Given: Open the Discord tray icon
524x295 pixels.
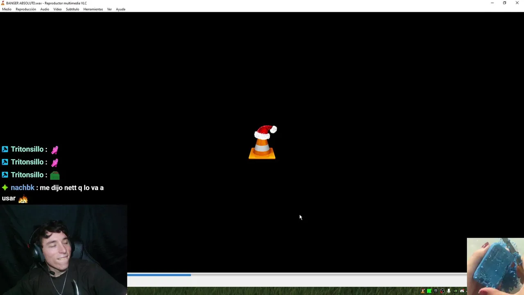Looking at the screenshot, I should 462,291.
